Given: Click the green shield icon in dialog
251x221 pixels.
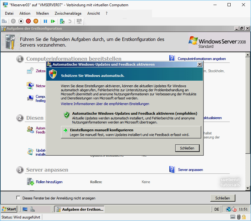Looking at the screenshot, I should tap(67, 115).
